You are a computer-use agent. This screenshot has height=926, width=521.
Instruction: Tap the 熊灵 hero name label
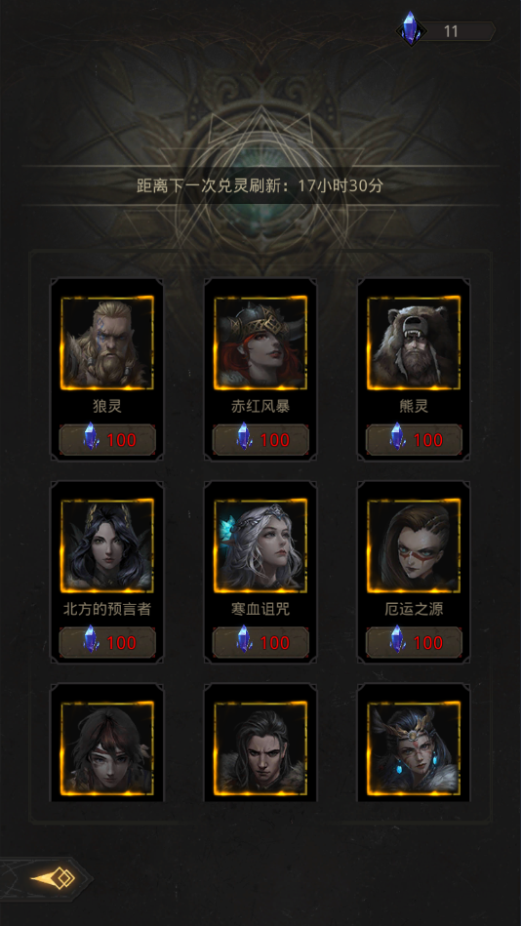point(414,406)
